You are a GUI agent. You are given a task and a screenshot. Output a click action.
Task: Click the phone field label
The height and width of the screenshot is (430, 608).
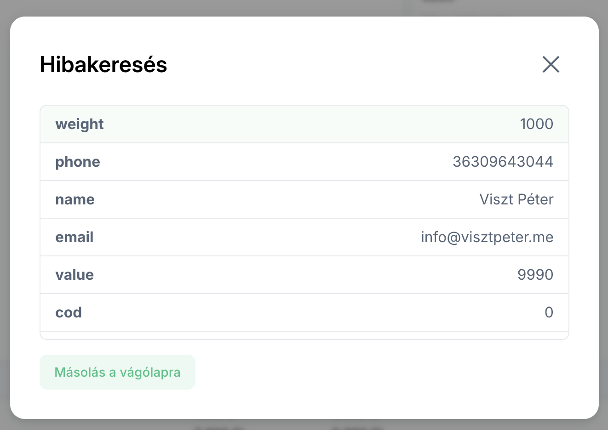(77, 162)
